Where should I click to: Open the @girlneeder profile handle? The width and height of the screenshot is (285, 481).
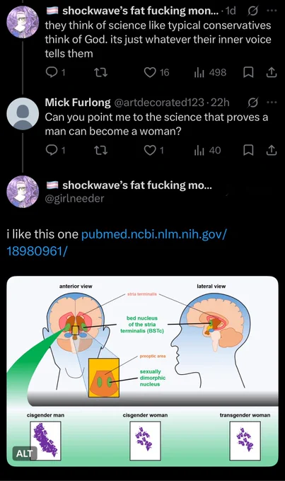[x=74, y=199]
